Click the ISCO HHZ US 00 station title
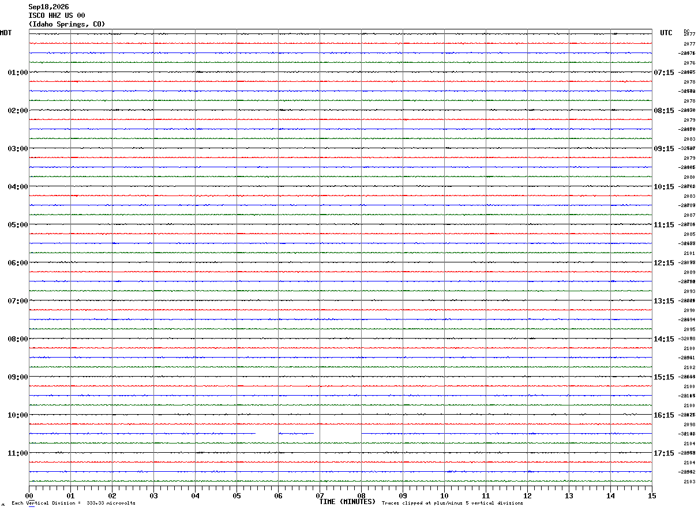Screen dimensions: 698x511 point(57,16)
